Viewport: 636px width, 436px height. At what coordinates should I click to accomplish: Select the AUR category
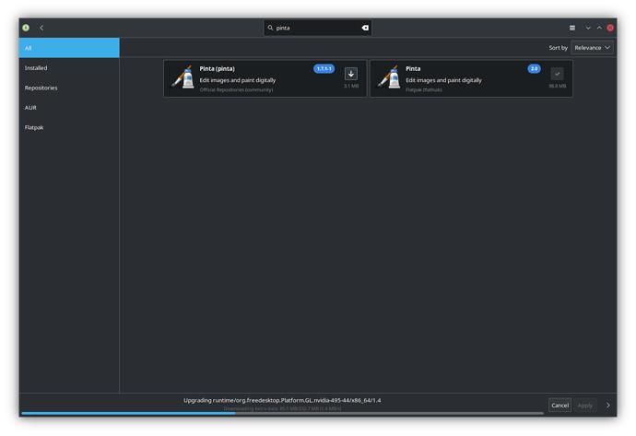click(69, 108)
